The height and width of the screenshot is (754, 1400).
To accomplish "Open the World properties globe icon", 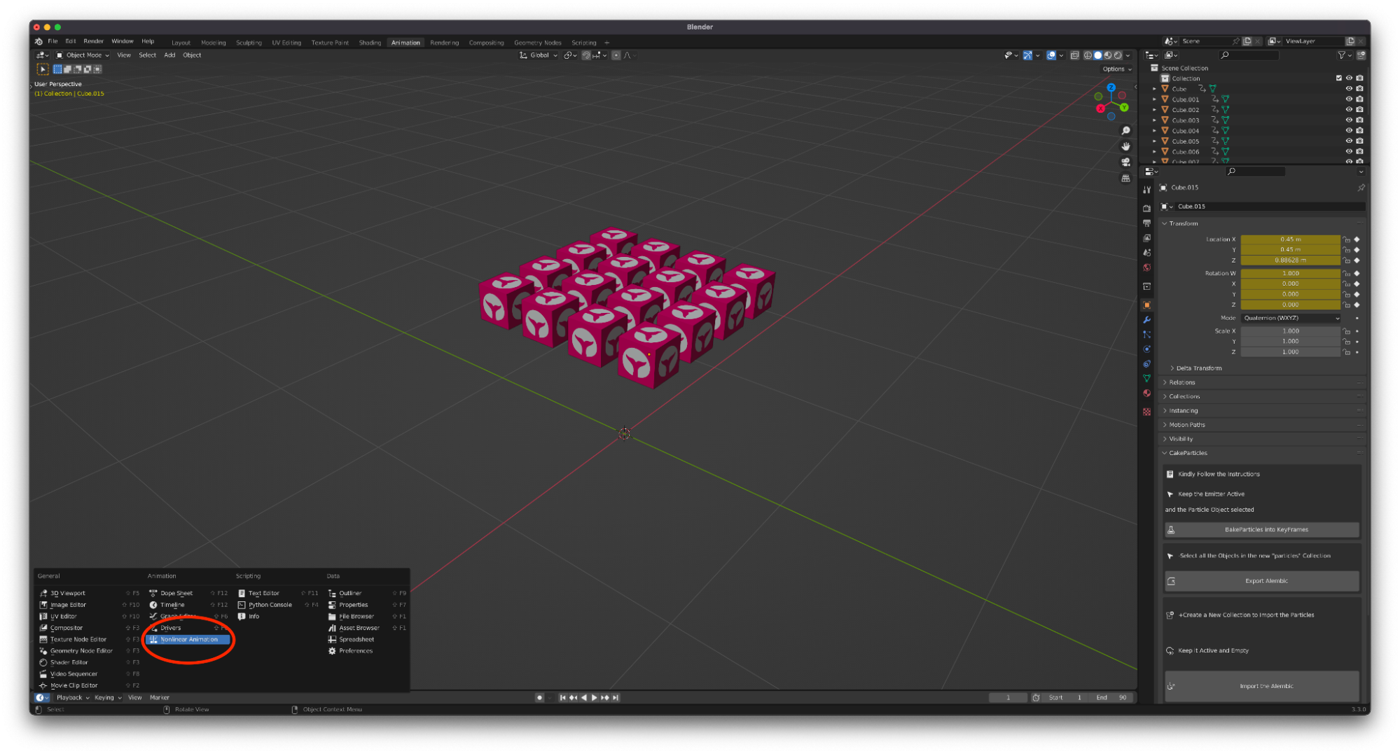I will tap(1146, 267).
